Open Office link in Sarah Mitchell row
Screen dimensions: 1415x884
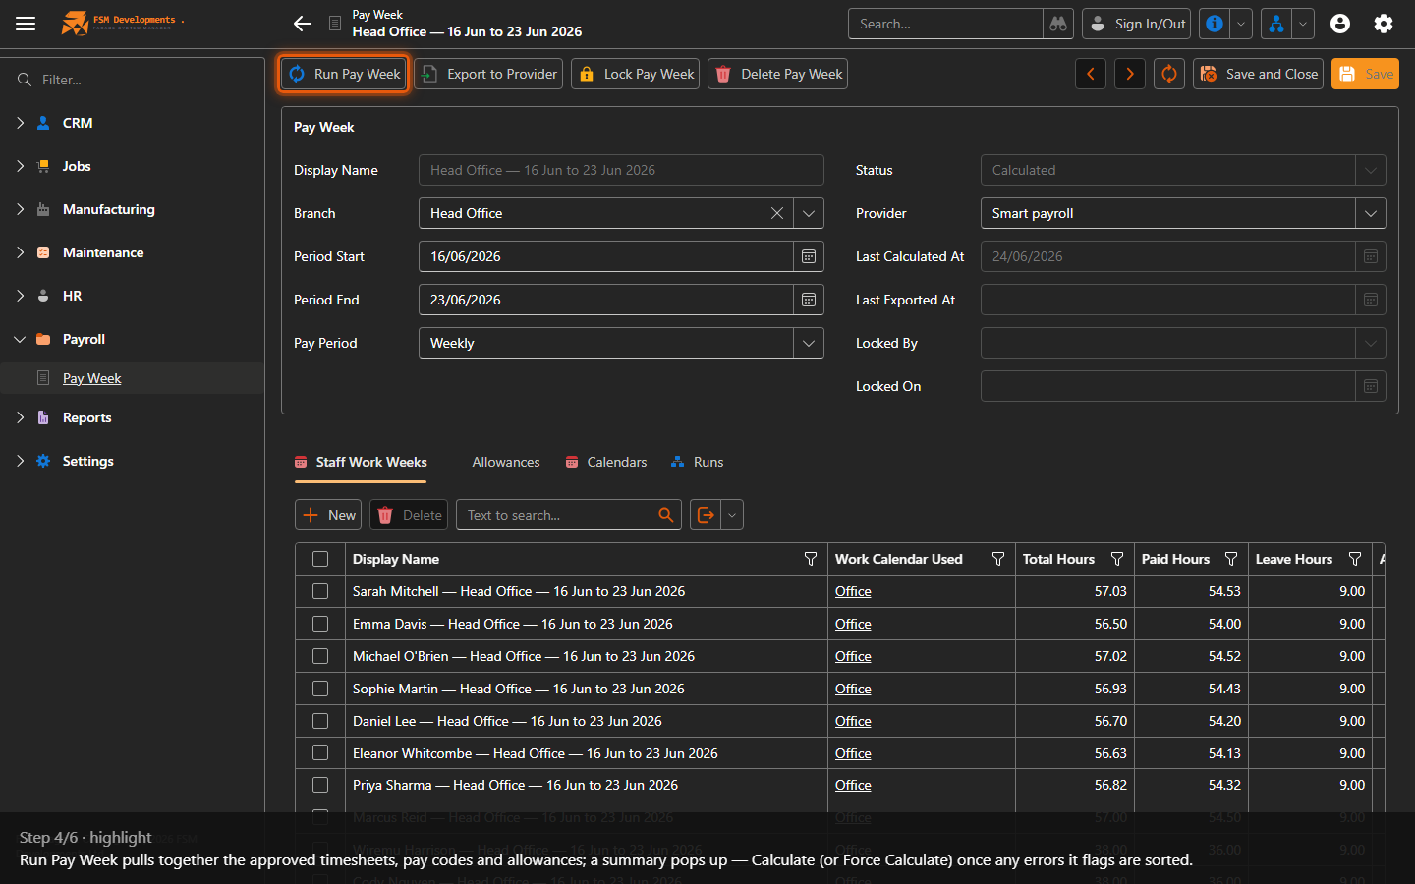pyautogui.click(x=853, y=591)
